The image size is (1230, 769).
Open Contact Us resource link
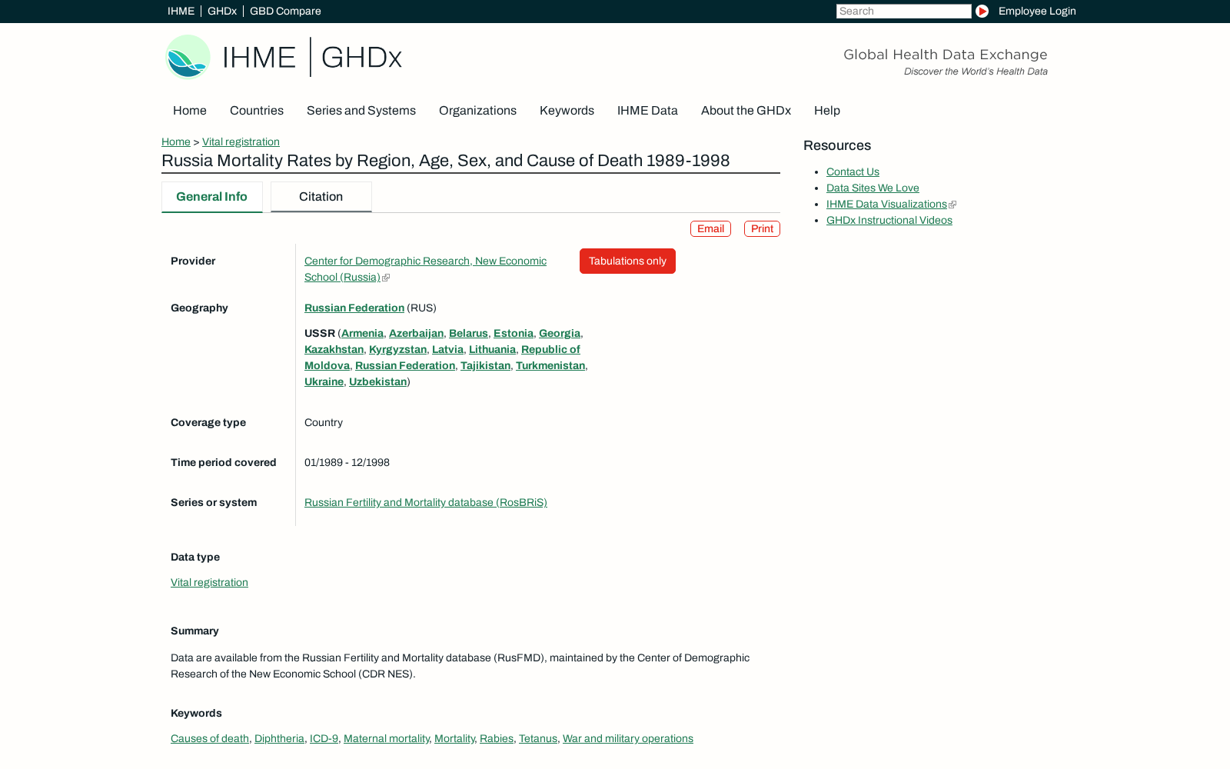click(853, 172)
